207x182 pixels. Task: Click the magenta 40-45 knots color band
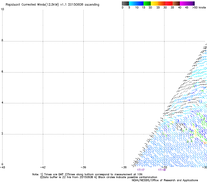184,3
